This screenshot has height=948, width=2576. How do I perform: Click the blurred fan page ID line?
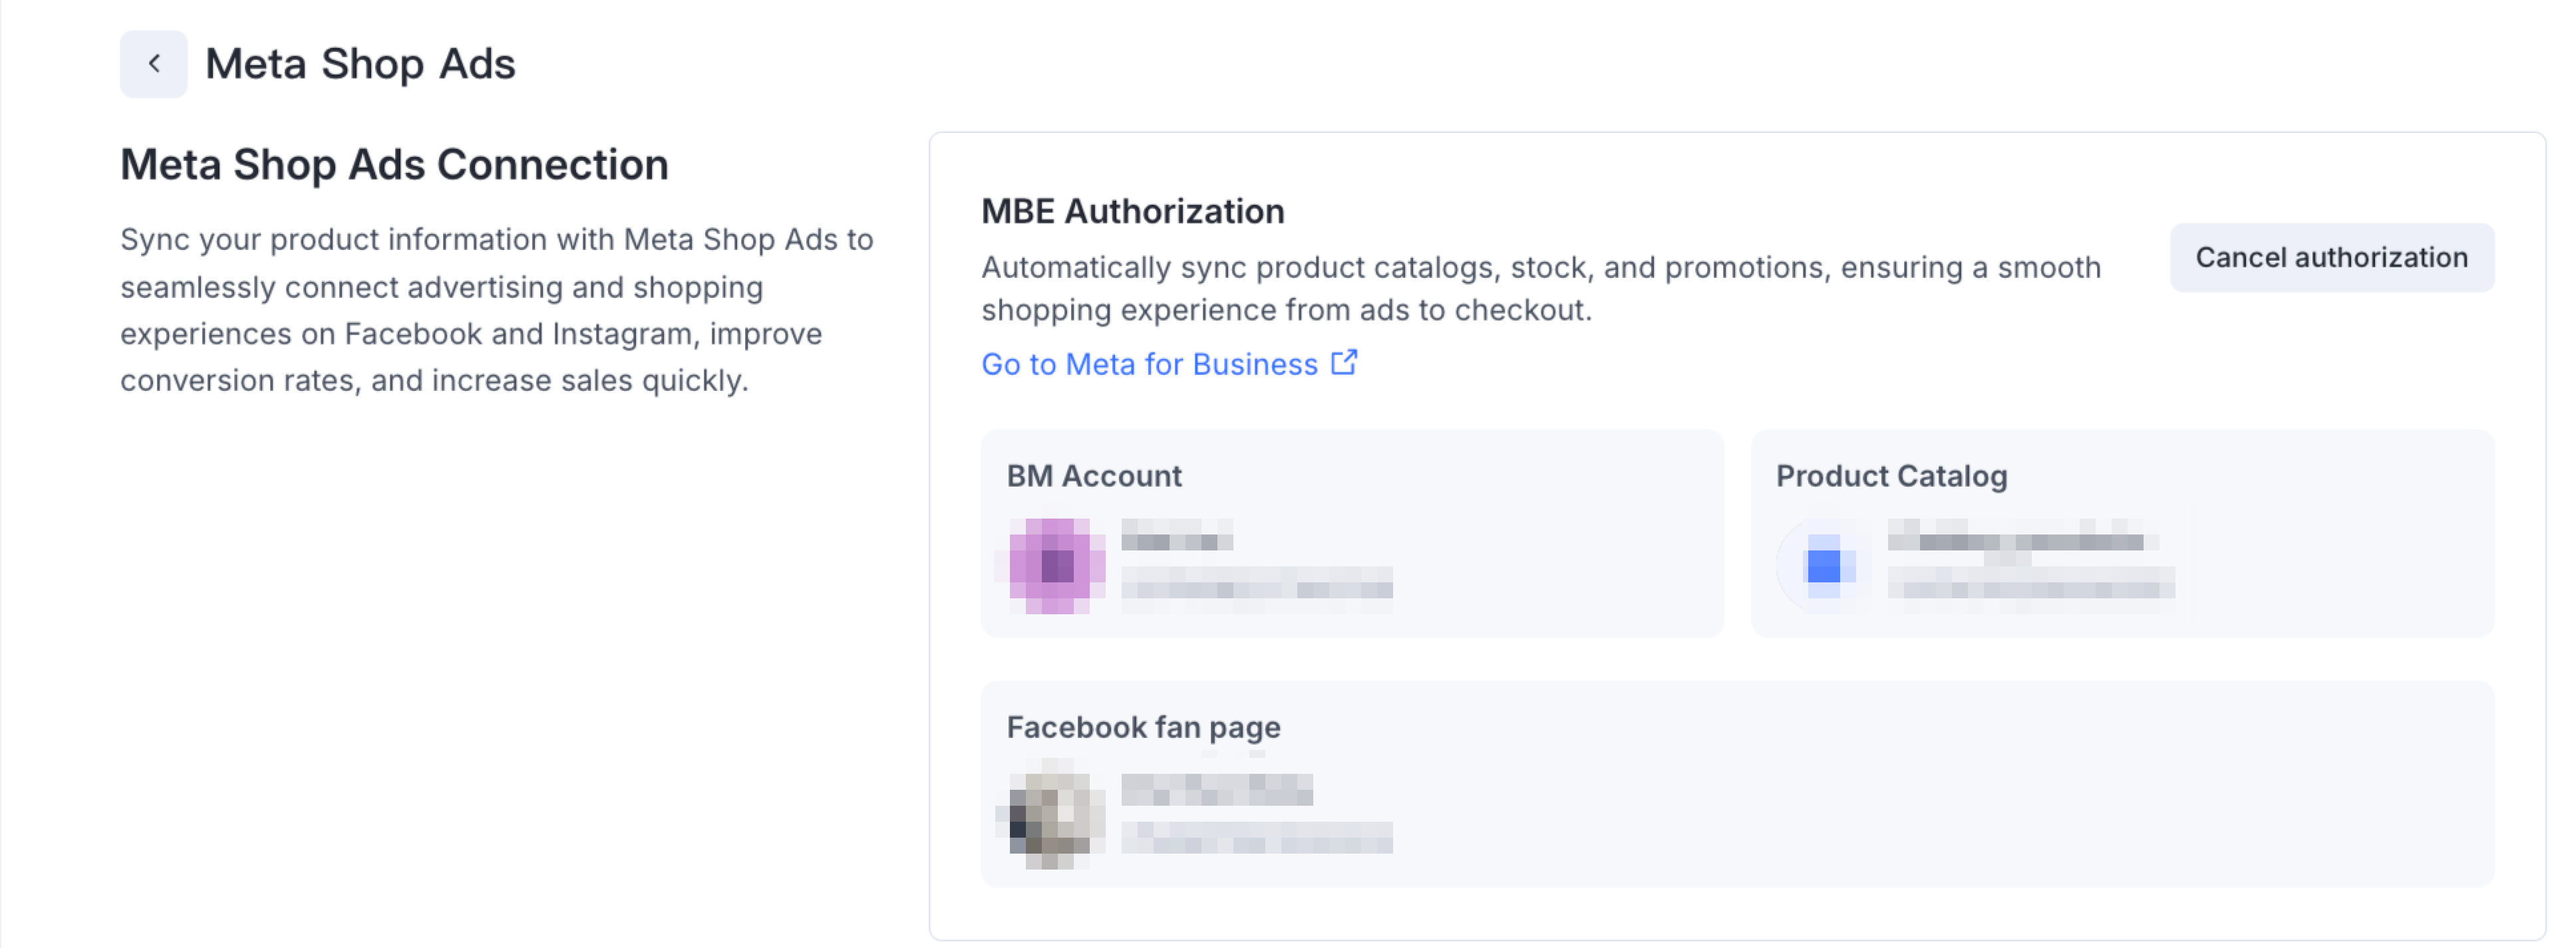click(x=1256, y=837)
